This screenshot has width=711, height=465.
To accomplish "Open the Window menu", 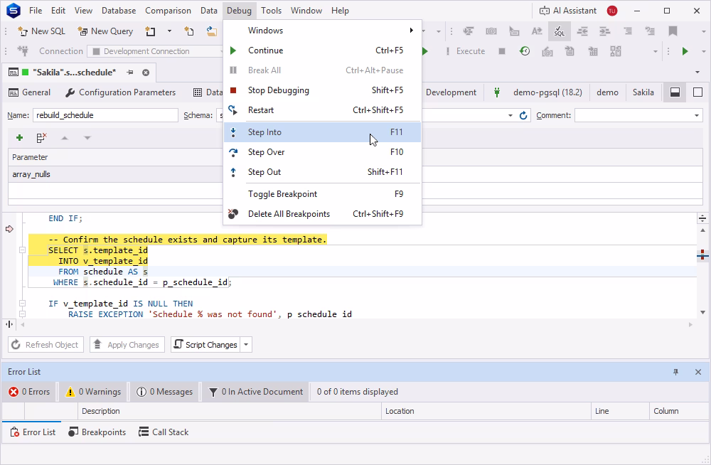I will [306, 11].
